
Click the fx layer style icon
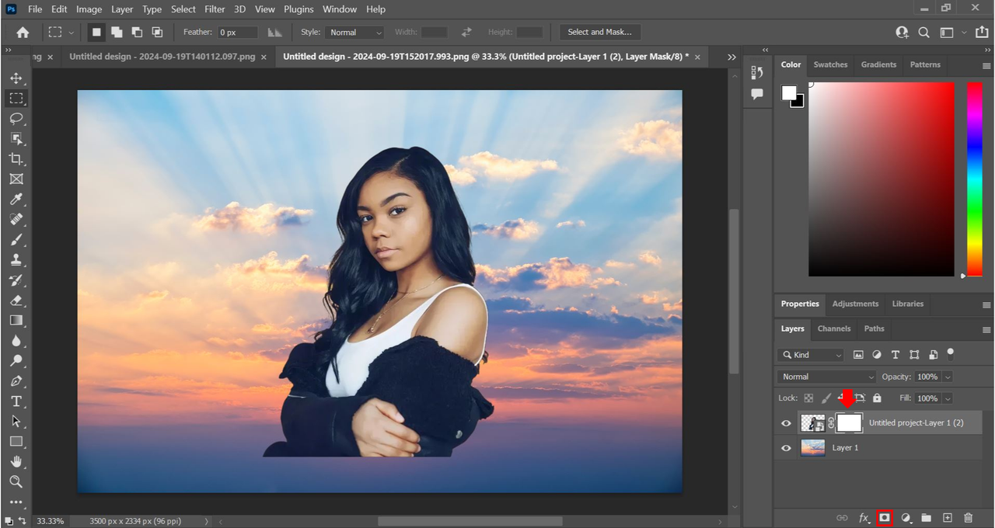864,517
